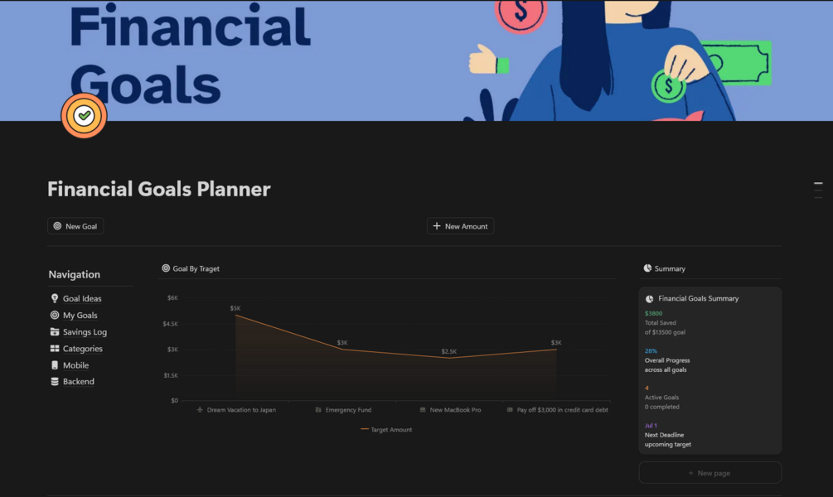Click the $5K data point on chart
Viewport: 833px width, 497px height.
pyautogui.click(x=236, y=315)
